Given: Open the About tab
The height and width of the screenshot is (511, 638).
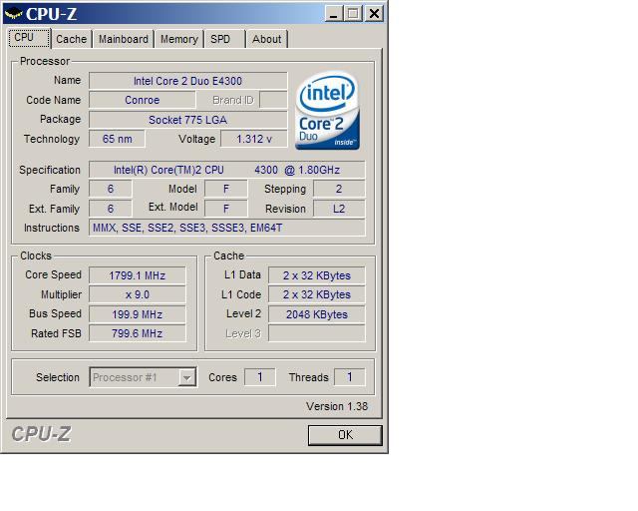Looking at the screenshot, I should point(267,39).
